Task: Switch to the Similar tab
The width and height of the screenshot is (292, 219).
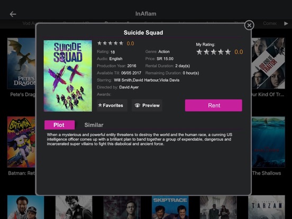Action: coord(94,125)
